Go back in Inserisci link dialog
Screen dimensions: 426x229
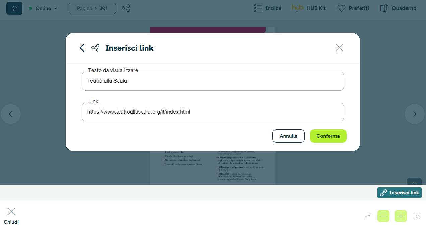pos(82,48)
